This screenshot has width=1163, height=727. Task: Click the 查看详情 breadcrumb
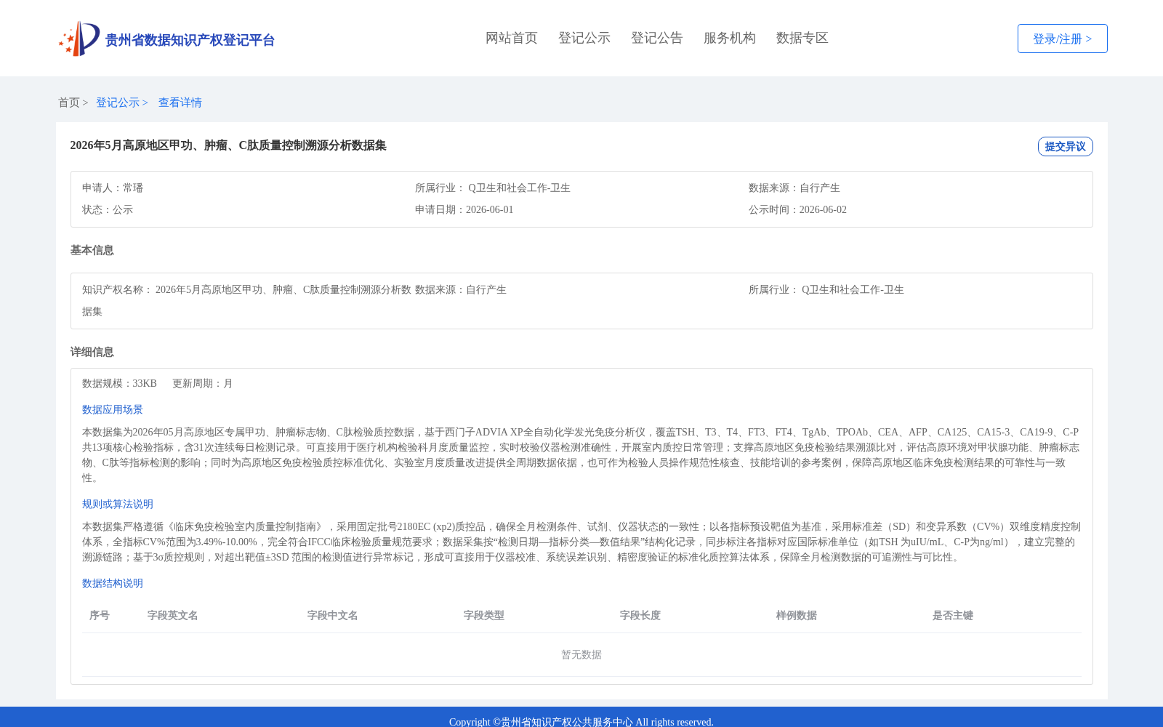pyautogui.click(x=180, y=103)
